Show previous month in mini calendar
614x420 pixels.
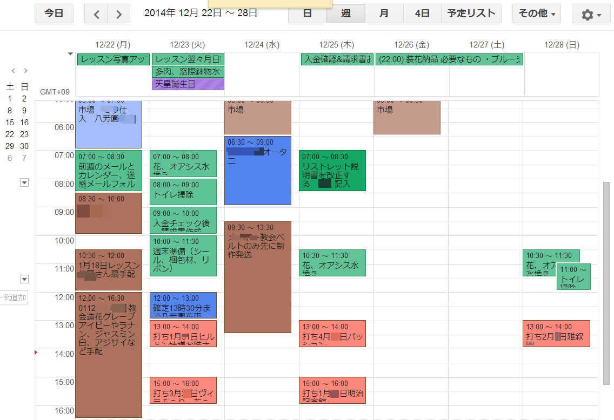14,71
